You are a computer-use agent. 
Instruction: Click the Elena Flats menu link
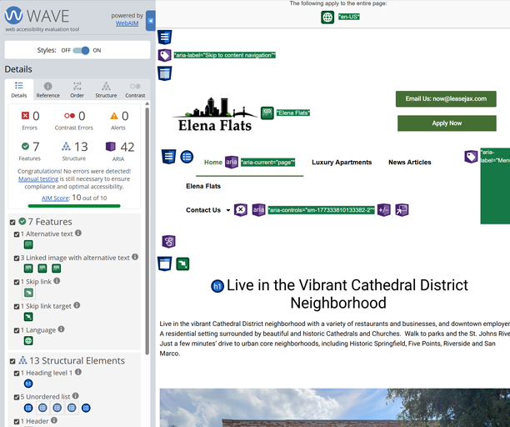(203, 186)
